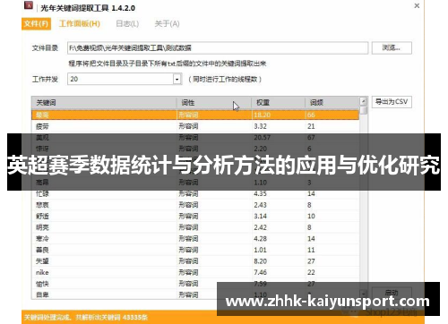Click the weight value 1.01
The height and width of the screenshot is (324, 448).
(x=260, y=250)
